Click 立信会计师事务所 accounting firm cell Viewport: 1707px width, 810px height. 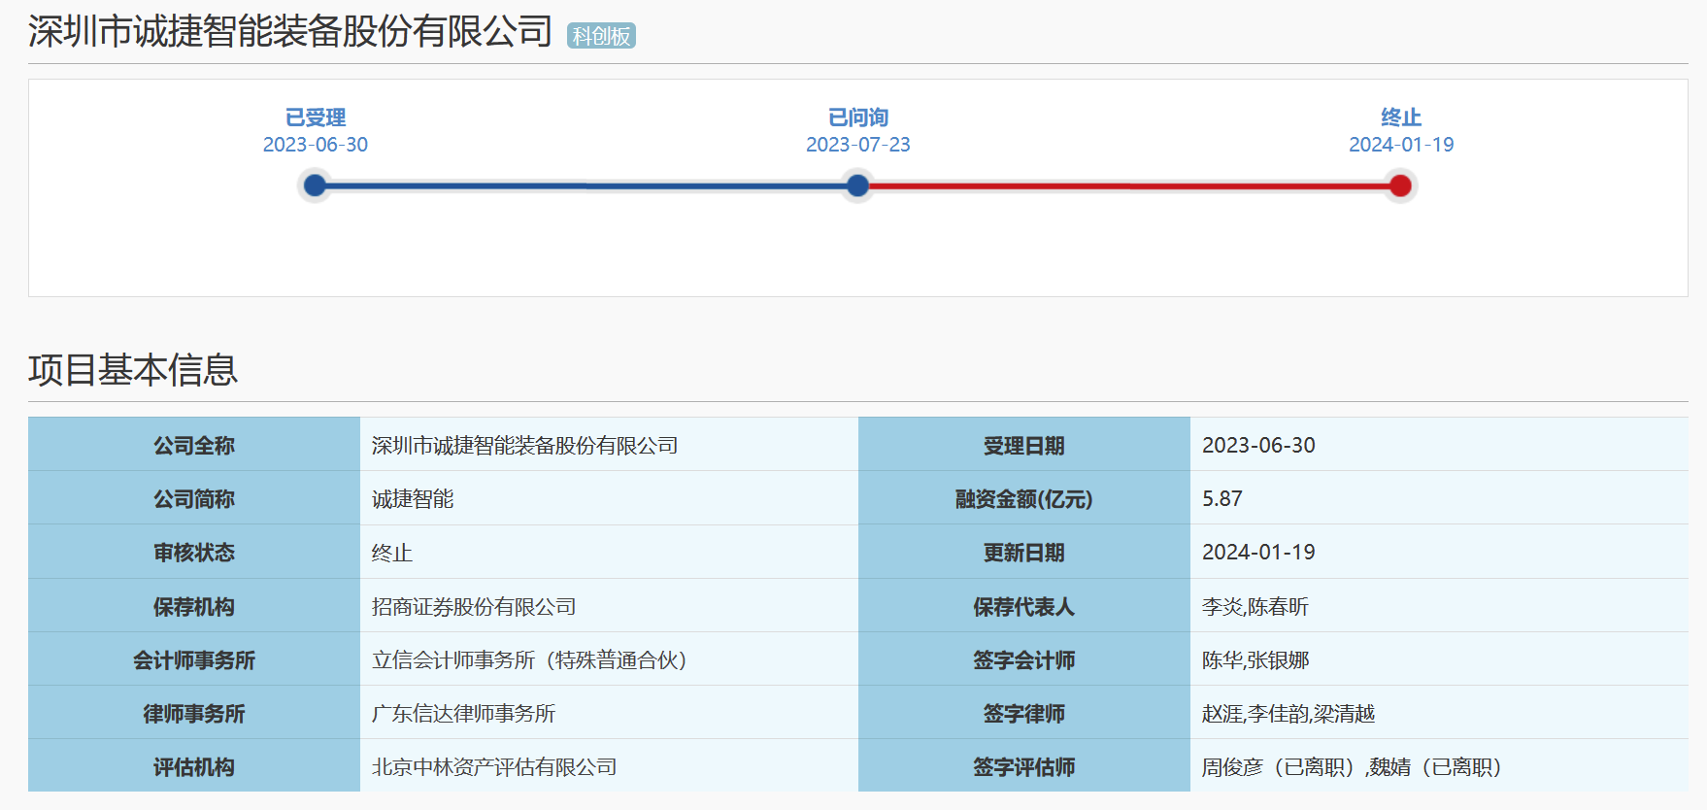[530, 660]
